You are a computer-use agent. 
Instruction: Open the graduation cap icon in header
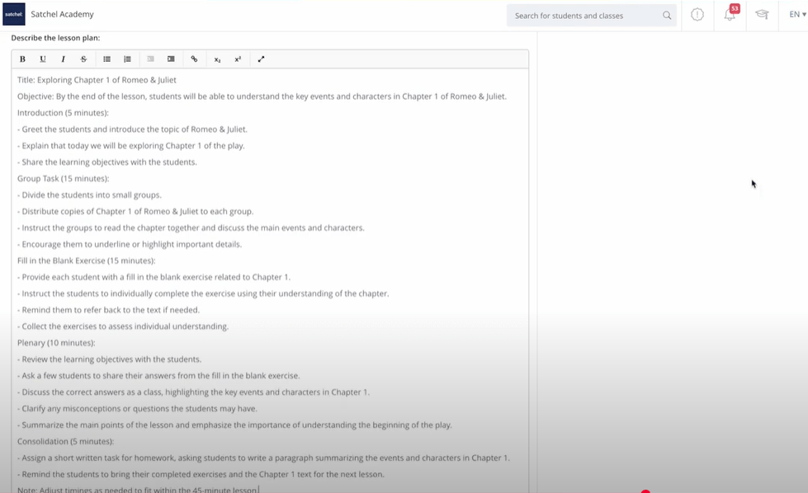(762, 15)
